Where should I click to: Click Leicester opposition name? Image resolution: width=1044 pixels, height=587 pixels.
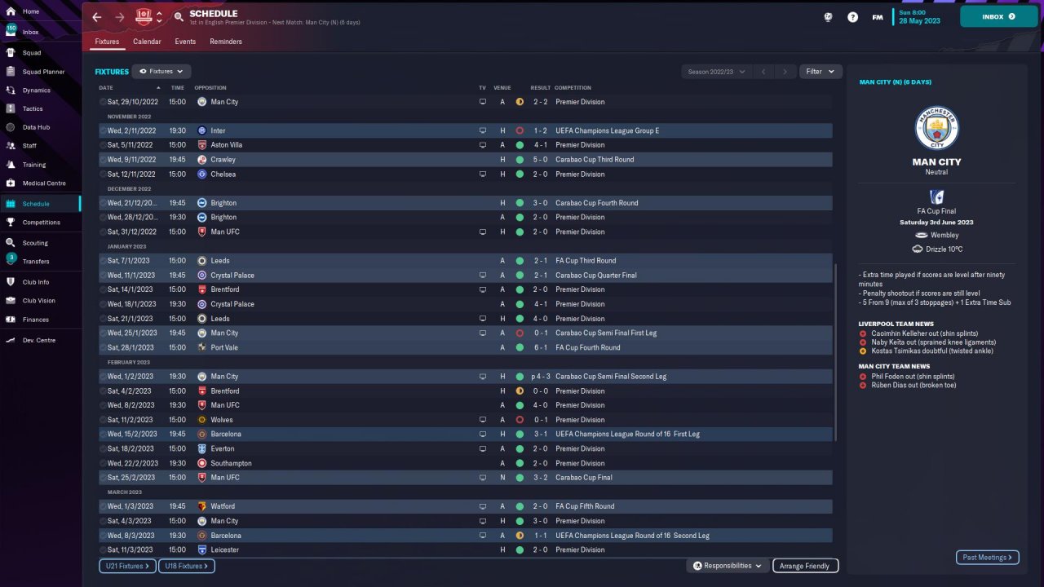pos(224,550)
